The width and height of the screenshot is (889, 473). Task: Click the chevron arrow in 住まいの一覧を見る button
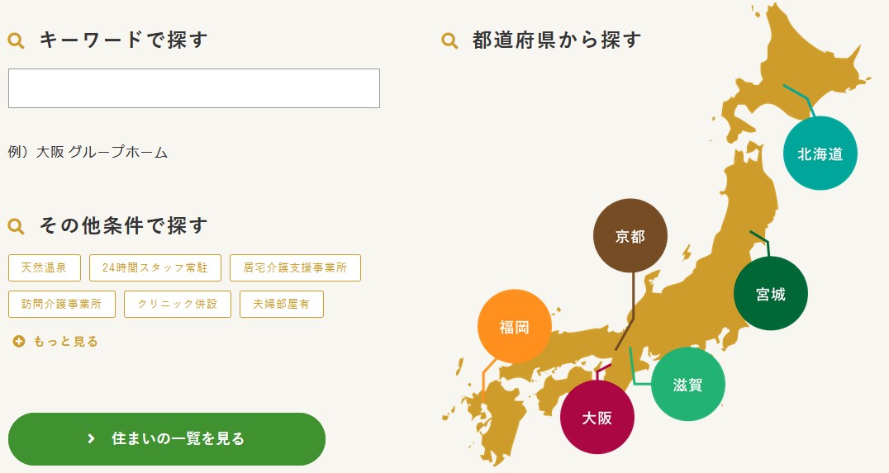point(91,439)
